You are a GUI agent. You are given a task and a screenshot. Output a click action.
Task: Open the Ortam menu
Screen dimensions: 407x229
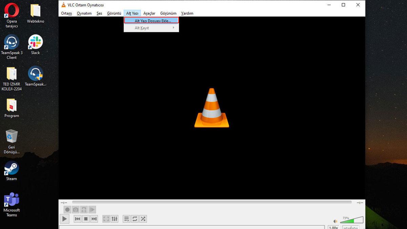point(66,13)
